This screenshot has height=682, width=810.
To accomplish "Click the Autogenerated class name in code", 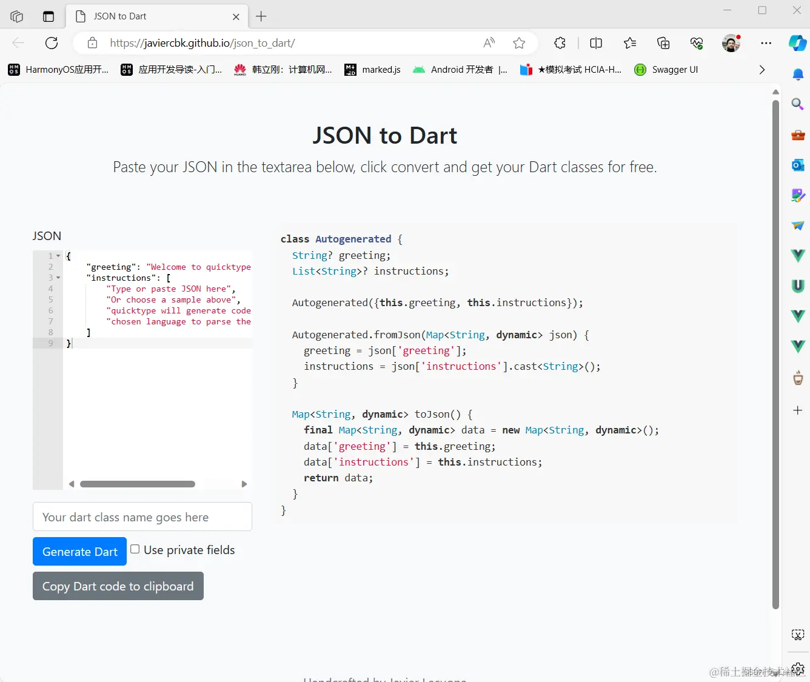I will pos(353,239).
